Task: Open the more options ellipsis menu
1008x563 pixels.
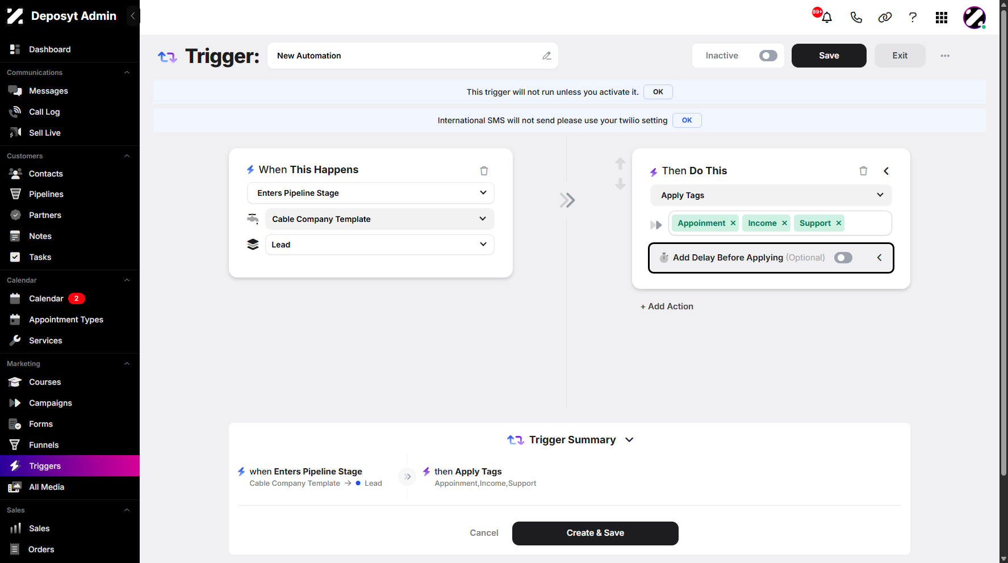Action: (945, 56)
